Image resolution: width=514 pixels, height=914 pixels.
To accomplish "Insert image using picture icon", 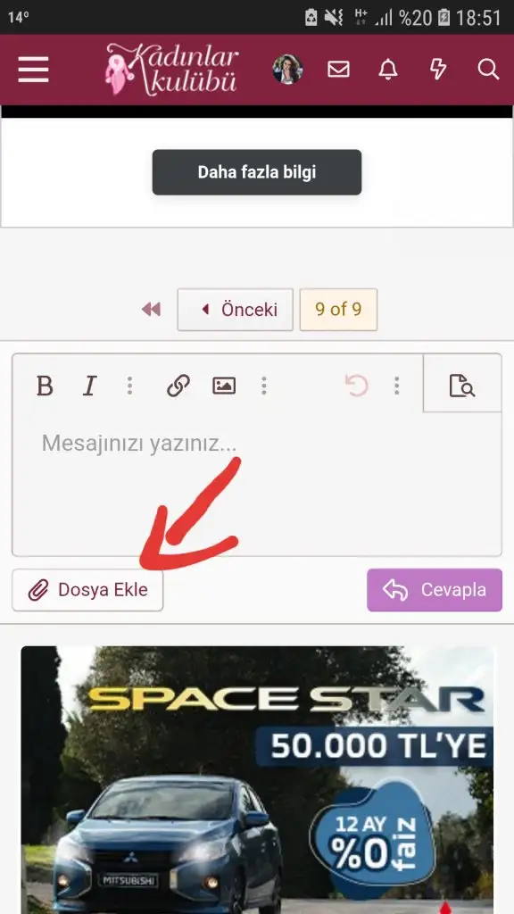I will click(224, 386).
